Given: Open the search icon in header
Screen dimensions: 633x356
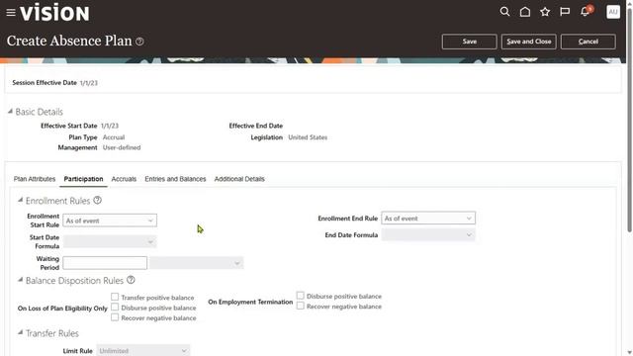Looking at the screenshot, I should click(x=504, y=12).
